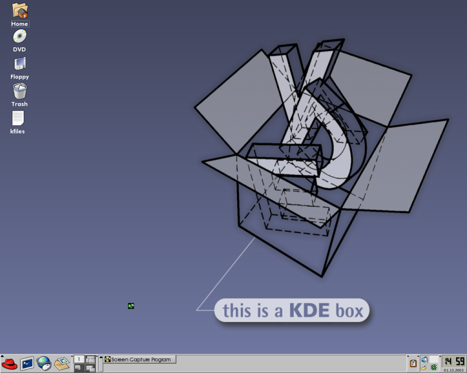Open window list arrow beside Screen Capture Program
Image resolution: width=467 pixels, height=373 pixels.
tap(101, 357)
